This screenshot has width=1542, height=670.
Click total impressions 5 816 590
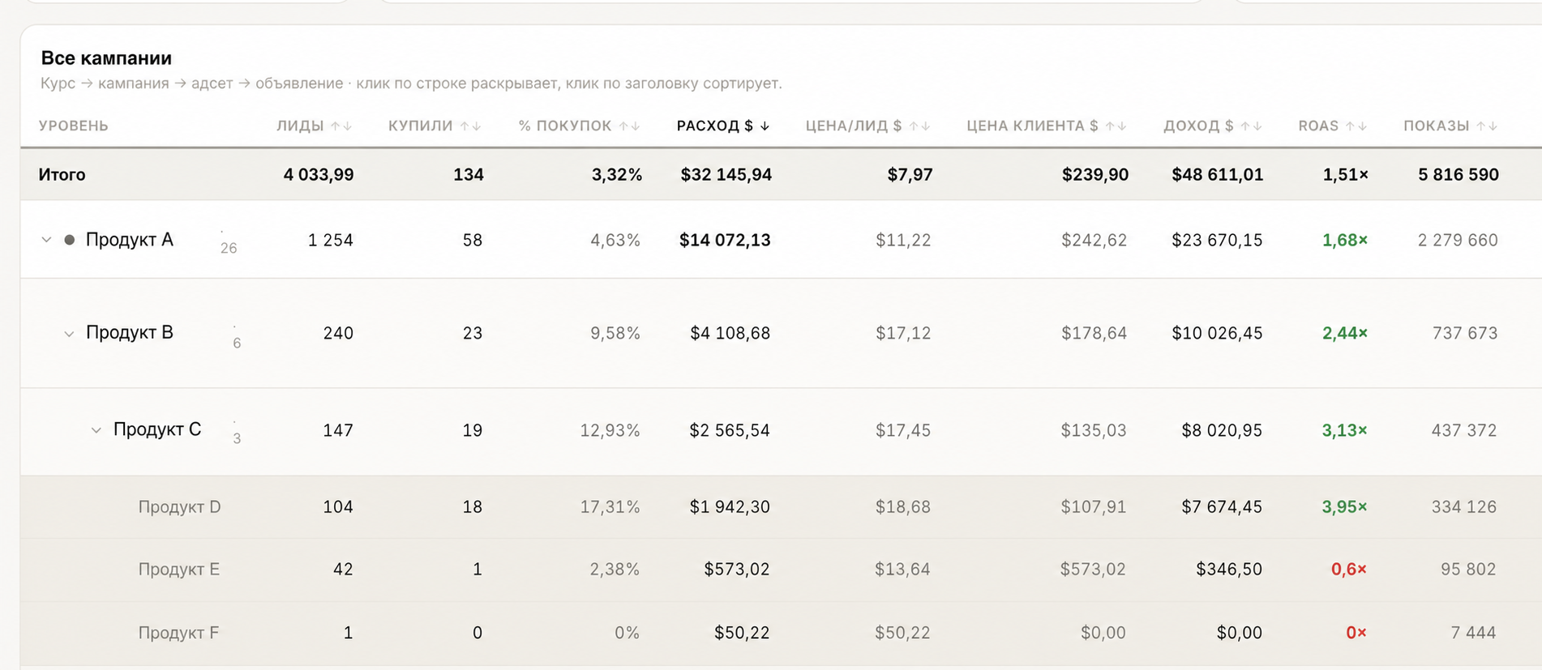[1458, 175]
